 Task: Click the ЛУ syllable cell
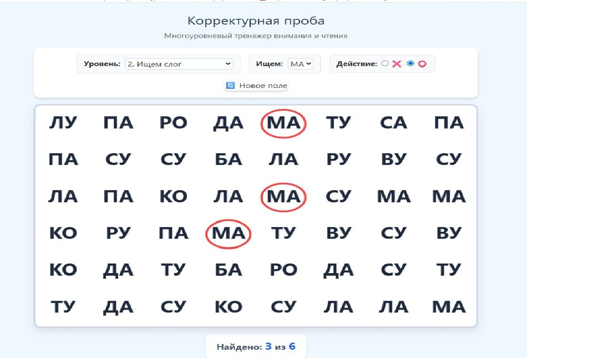(x=63, y=123)
